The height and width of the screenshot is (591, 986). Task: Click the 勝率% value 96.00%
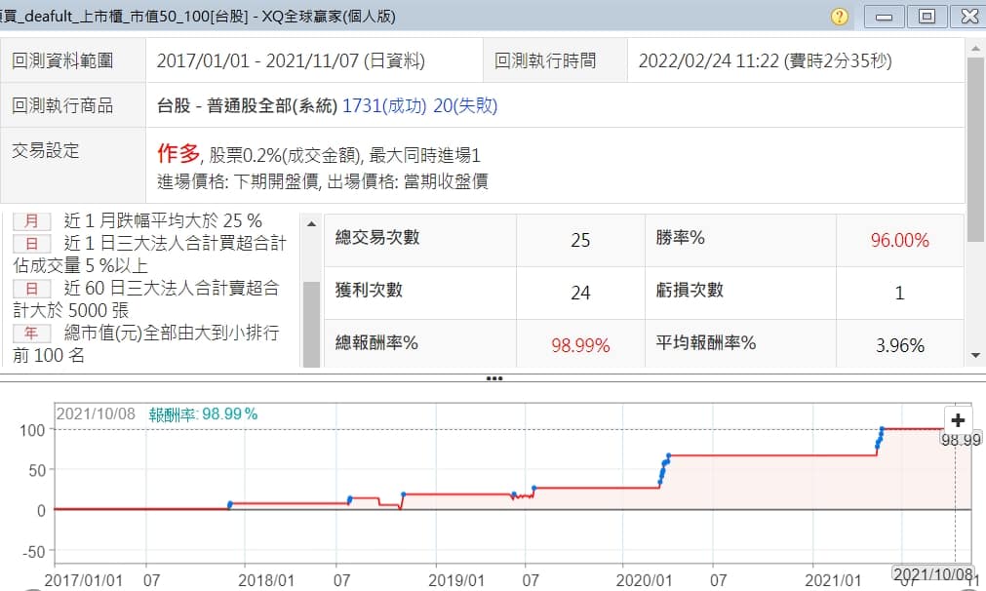pyautogui.click(x=899, y=240)
